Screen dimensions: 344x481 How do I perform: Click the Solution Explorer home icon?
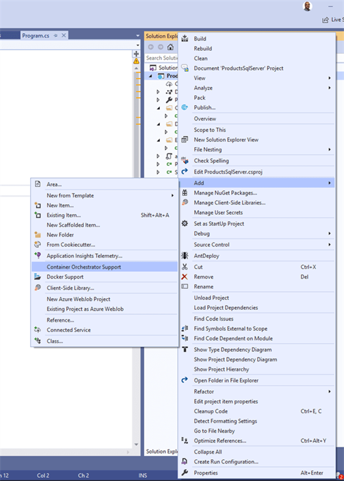(x=170, y=47)
